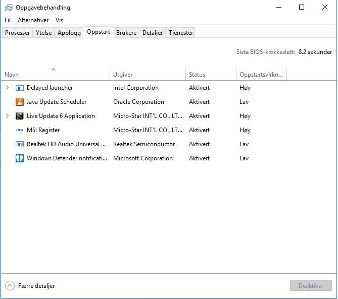Click Micro-Star publisher in MSI Register row
The image size is (338, 299).
pos(148,130)
